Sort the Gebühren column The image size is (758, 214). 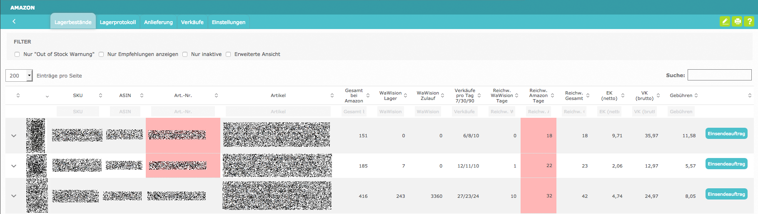tap(696, 95)
